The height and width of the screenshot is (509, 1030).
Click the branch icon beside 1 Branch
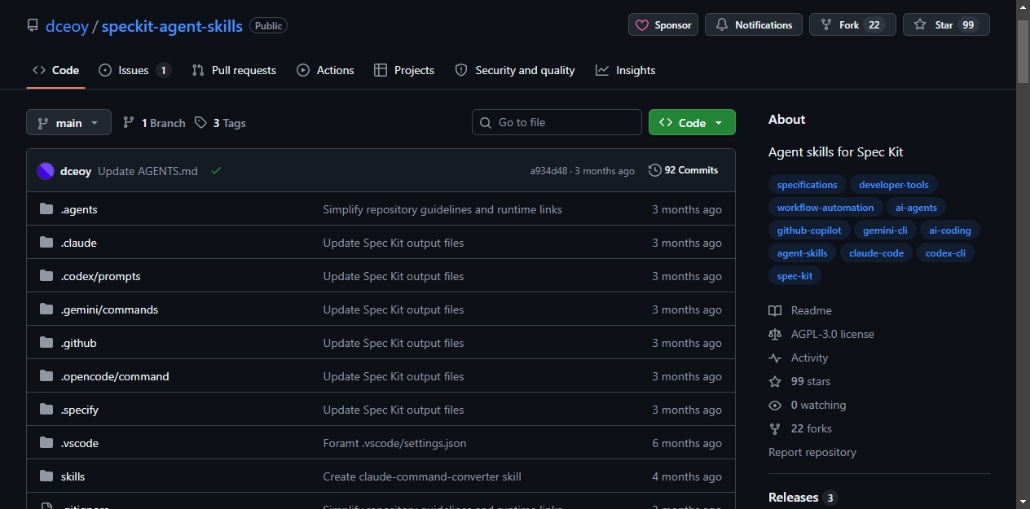[129, 123]
